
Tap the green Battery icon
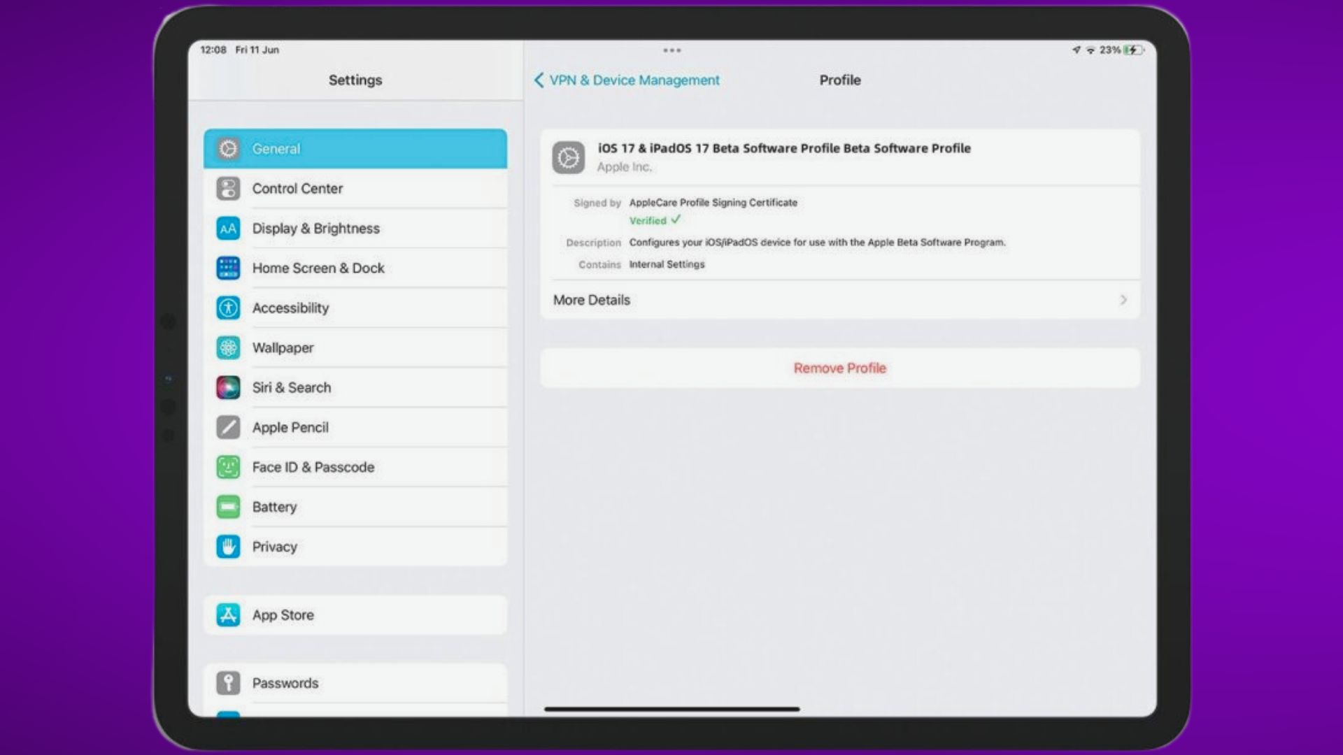point(228,507)
